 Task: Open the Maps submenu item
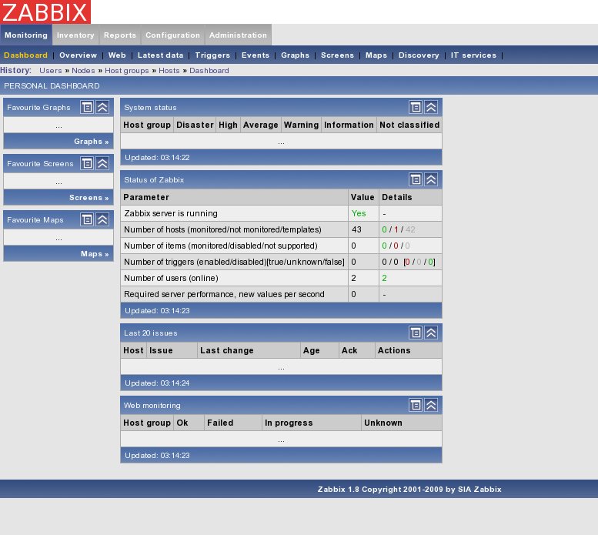pyautogui.click(x=376, y=55)
